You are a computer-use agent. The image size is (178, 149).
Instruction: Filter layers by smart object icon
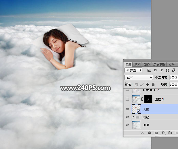174,70
